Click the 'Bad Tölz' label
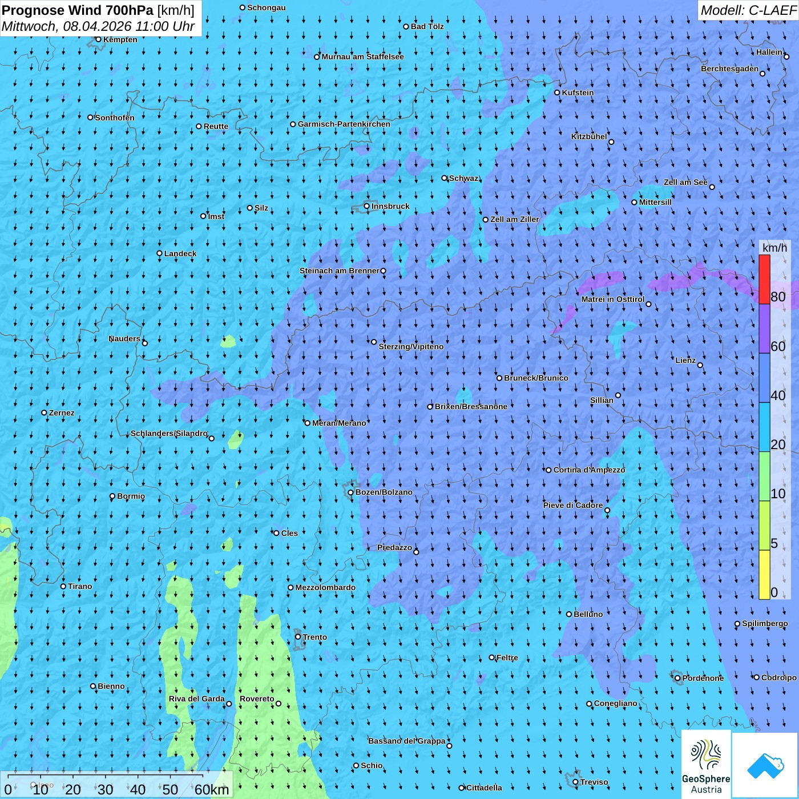799x799 pixels. click(427, 26)
